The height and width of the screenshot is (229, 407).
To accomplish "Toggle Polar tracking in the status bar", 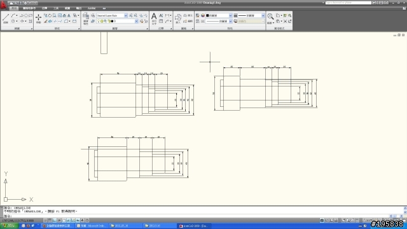I will pos(59,220).
